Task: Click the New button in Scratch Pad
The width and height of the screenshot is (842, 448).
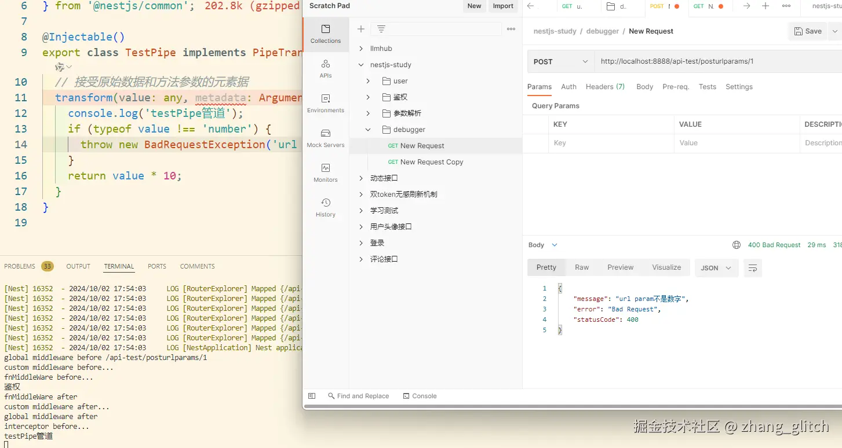Action: pos(474,6)
